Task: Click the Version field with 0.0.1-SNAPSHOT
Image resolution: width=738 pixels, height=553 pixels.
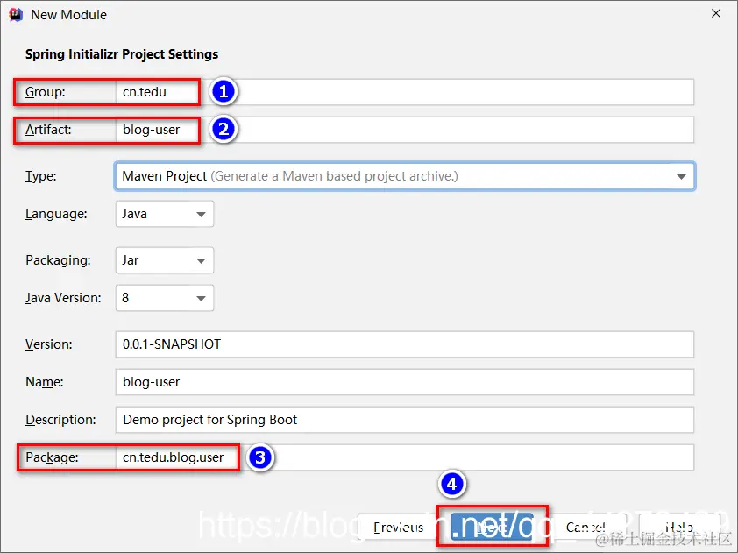Action: coord(404,344)
